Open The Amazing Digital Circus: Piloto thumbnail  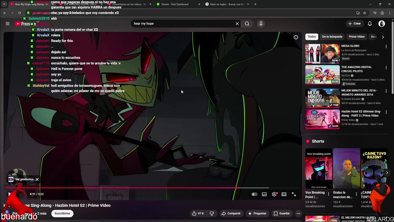pyautogui.click(x=323, y=75)
